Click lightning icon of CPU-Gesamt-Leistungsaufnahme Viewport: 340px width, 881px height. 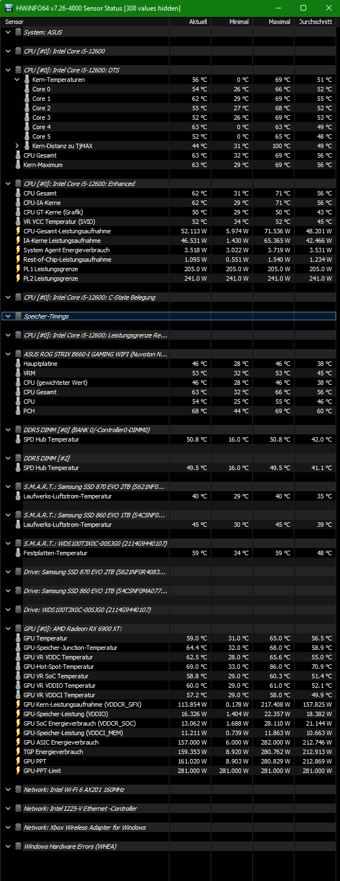pos(18,231)
